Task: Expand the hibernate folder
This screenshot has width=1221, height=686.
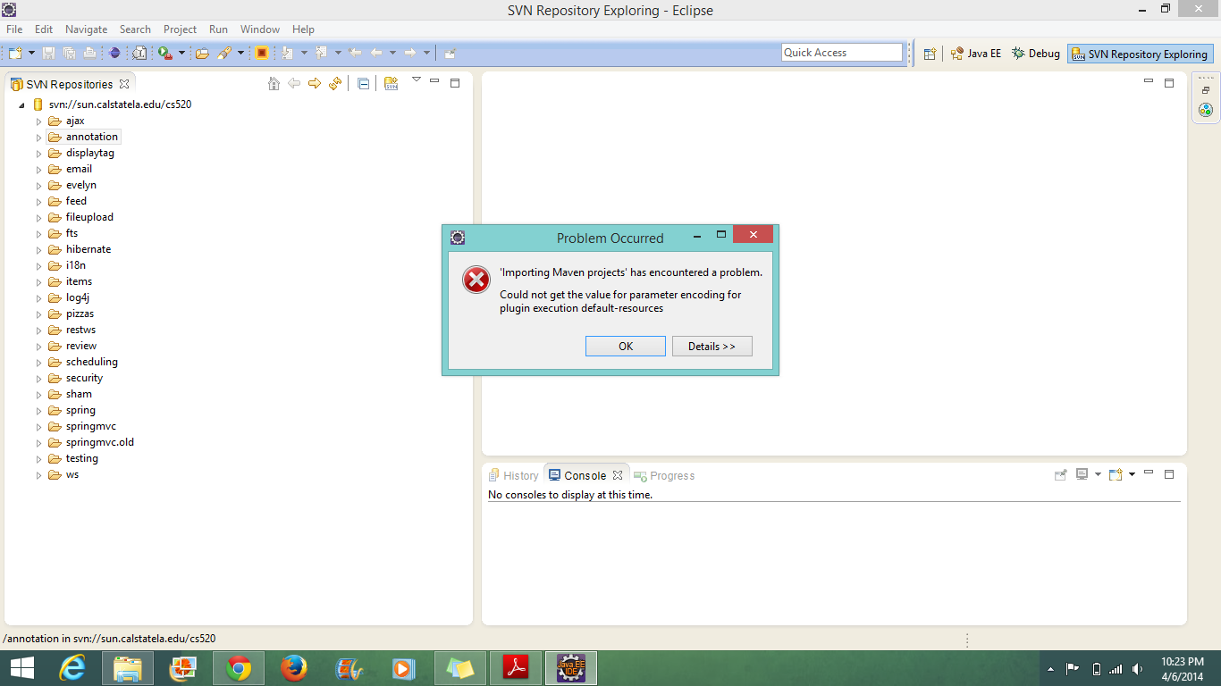Action: click(38, 250)
